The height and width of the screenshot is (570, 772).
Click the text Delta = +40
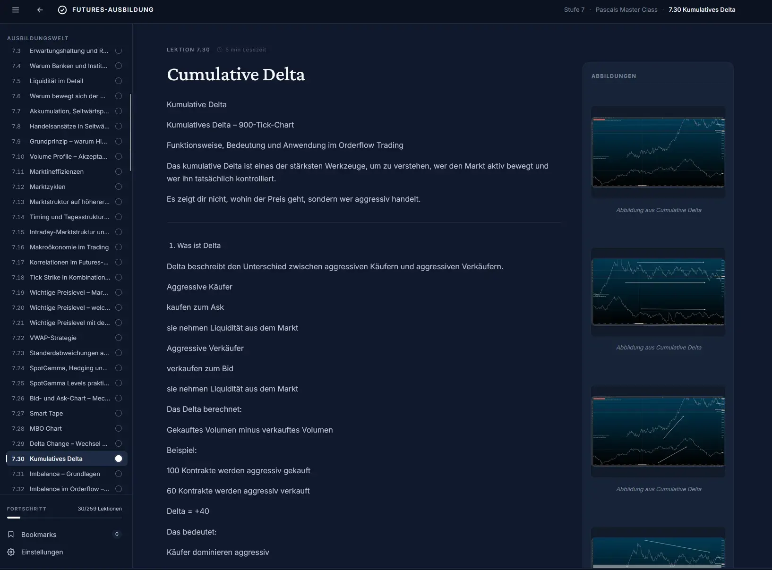(x=188, y=511)
